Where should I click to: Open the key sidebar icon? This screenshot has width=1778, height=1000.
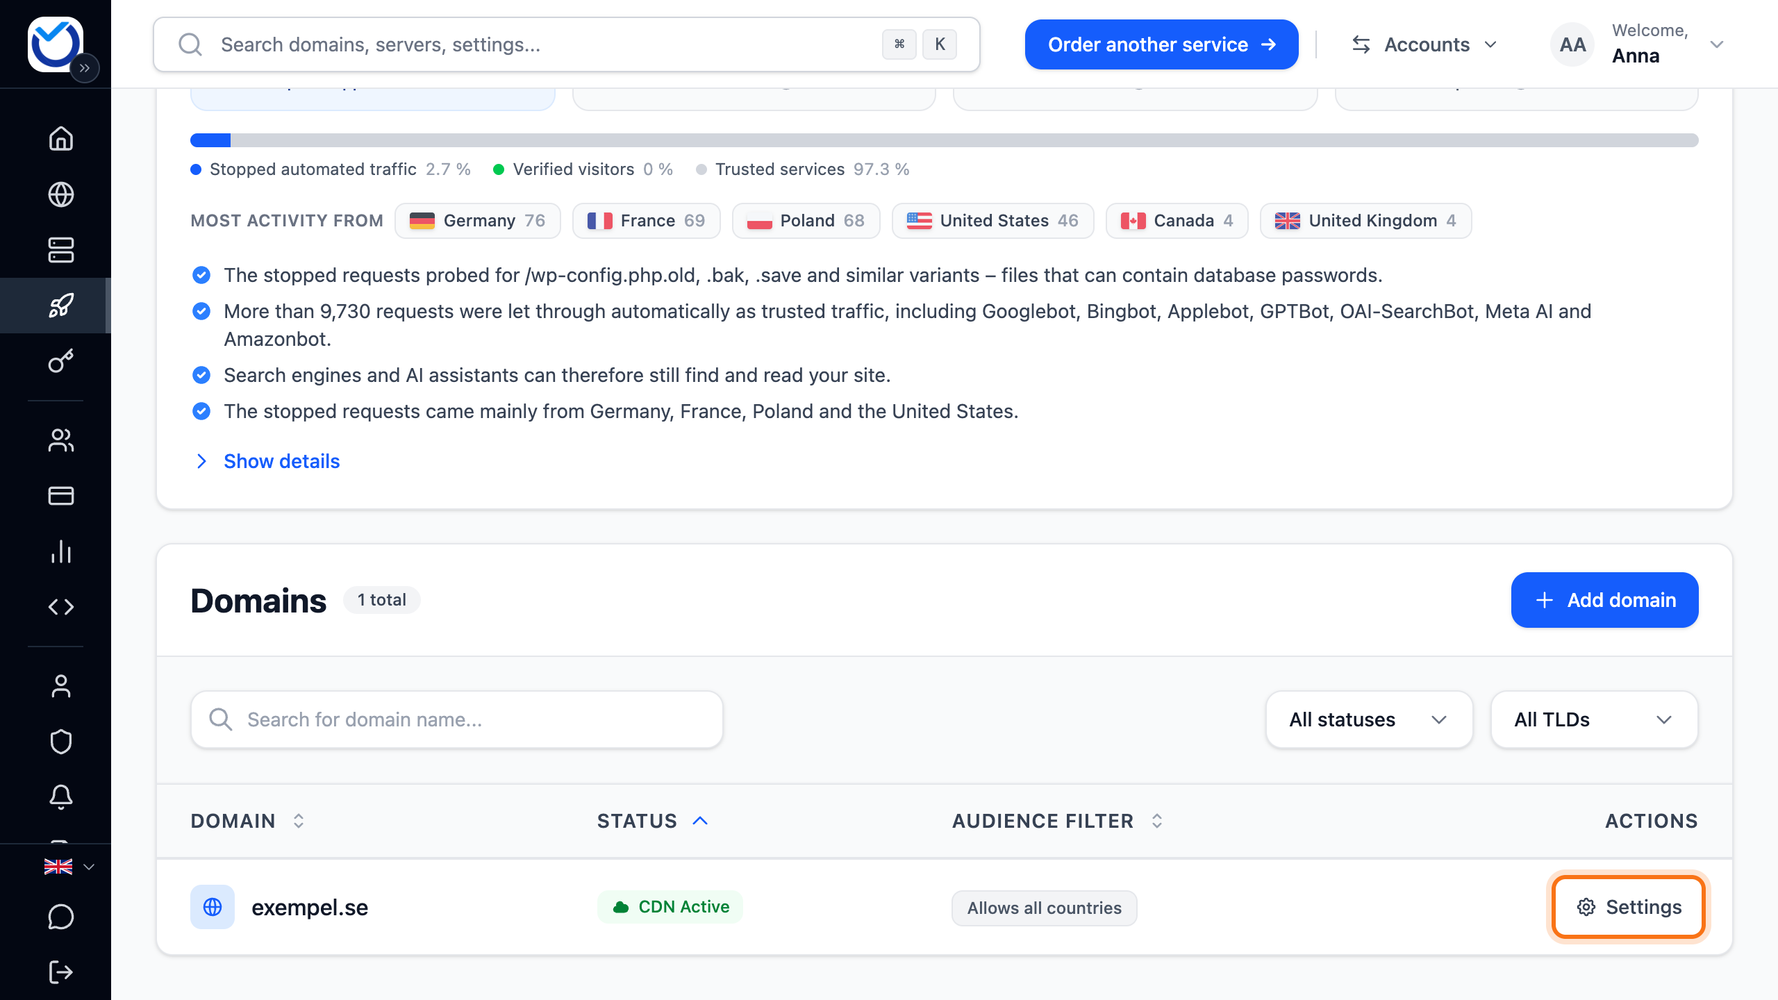point(61,361)
